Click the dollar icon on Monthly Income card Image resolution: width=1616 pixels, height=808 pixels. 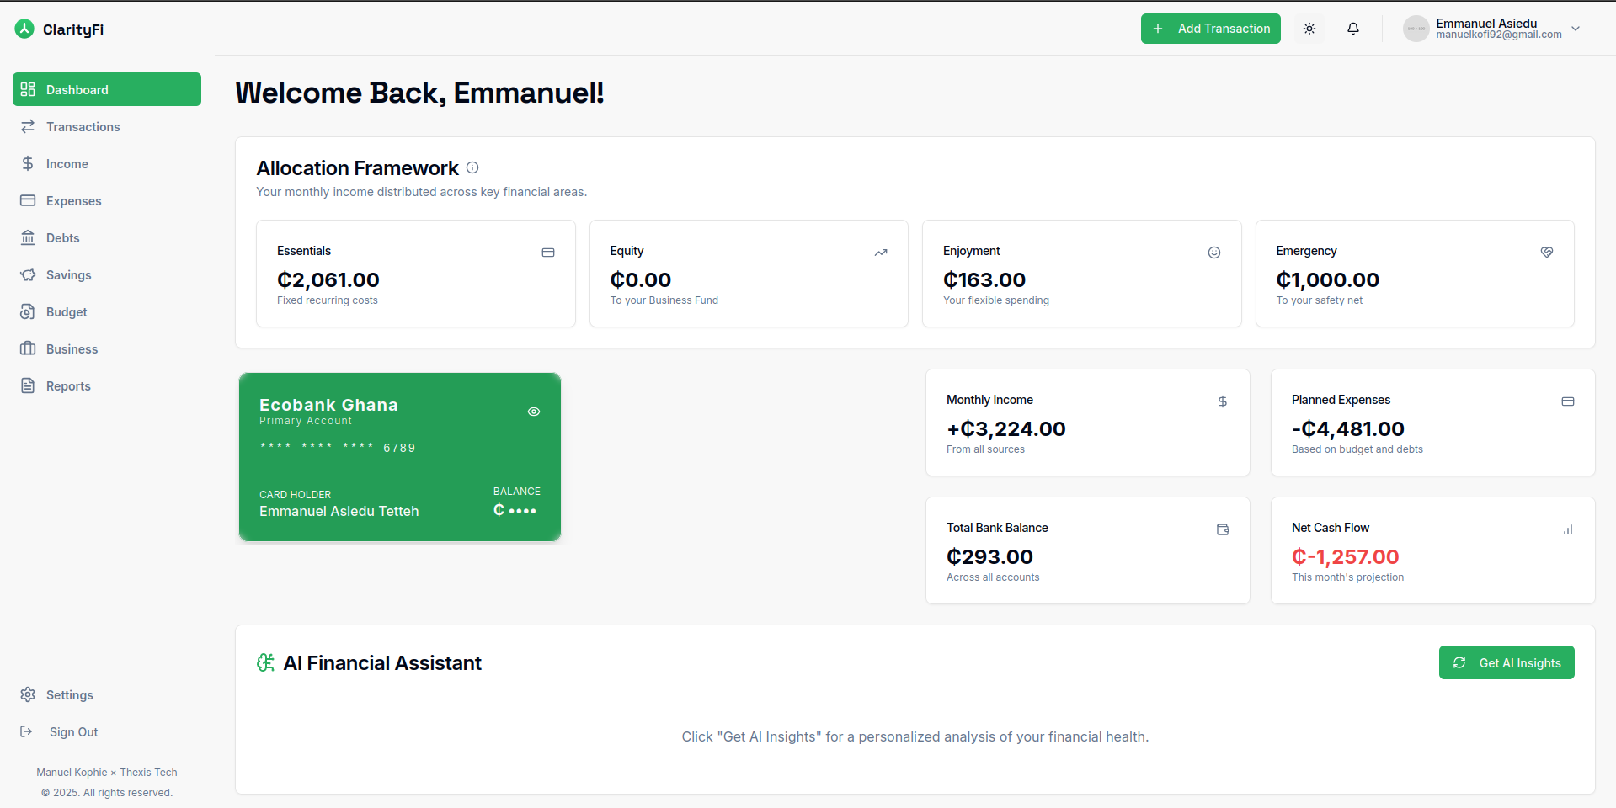click(1223, 401)
